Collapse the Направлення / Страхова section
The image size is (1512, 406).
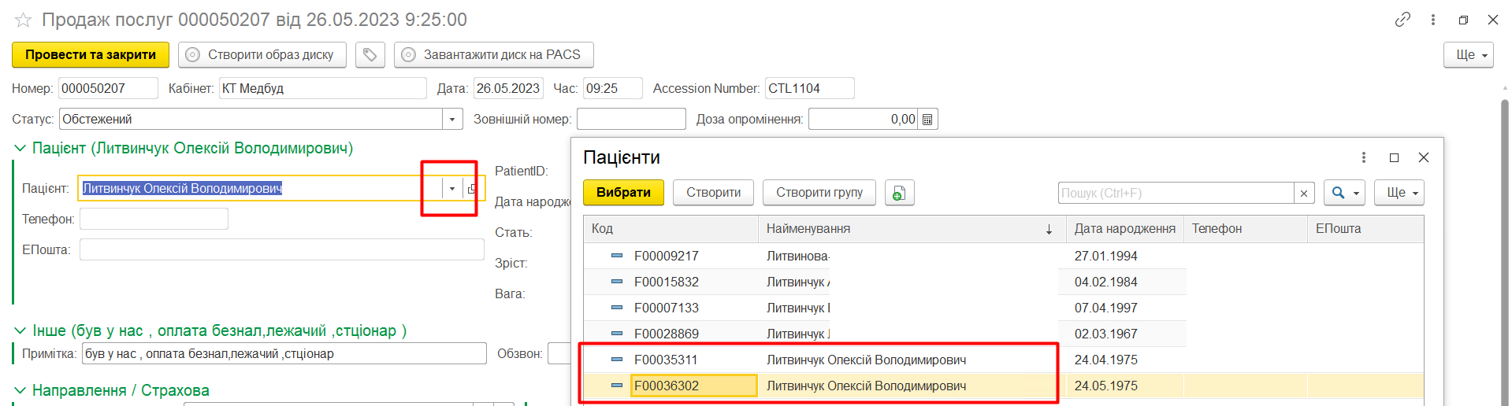point(20,390)
